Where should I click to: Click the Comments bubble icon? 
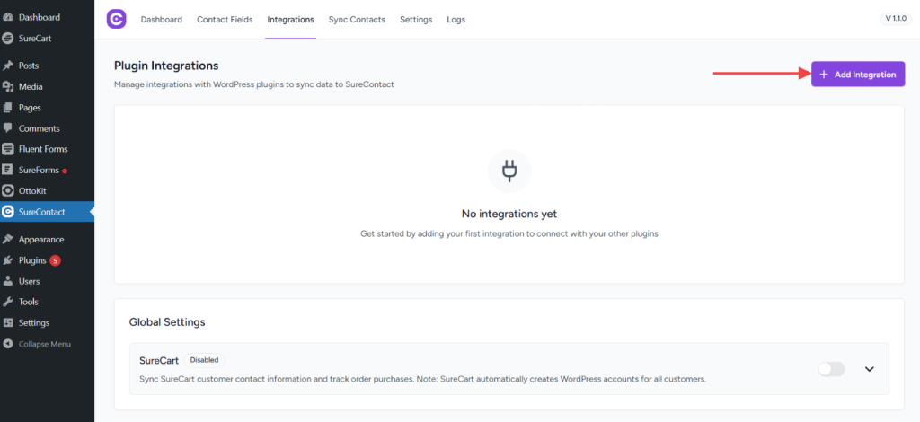[x=8, y=128]
